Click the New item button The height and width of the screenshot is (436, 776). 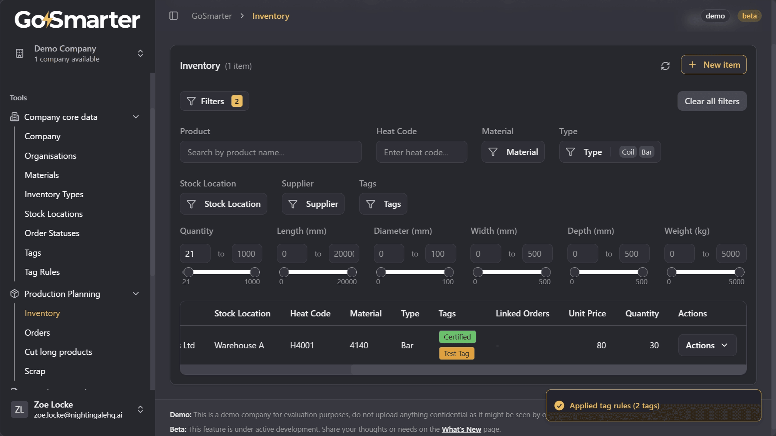[713, 65]
